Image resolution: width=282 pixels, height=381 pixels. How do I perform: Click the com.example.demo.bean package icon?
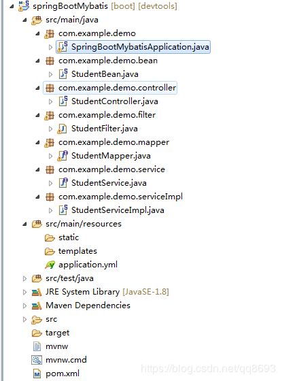pyautogui.click(x=50, y=61)
